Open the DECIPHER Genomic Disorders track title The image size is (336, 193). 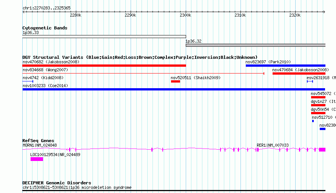point(57,183)
